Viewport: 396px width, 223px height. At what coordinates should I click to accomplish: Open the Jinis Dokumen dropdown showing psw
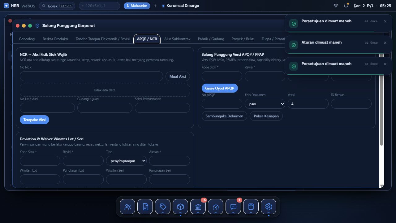pyautogui.click(x=265, y=104)
